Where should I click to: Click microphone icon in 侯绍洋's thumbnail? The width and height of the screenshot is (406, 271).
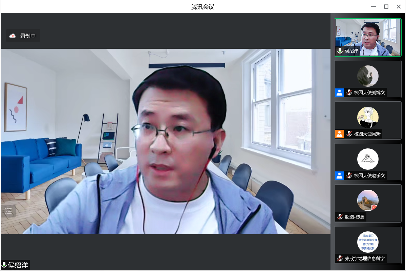340,51
